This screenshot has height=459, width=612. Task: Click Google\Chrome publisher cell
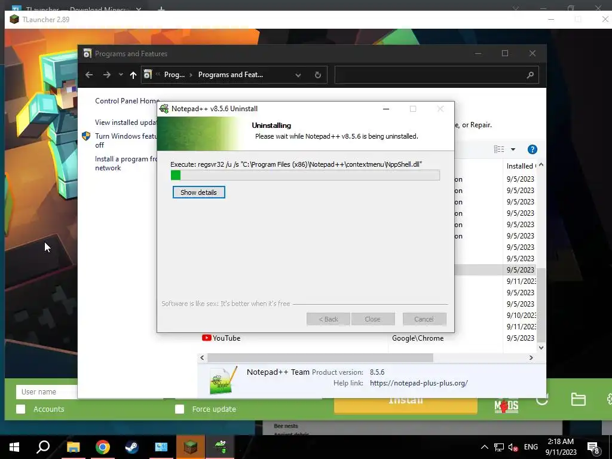(418, 338)
